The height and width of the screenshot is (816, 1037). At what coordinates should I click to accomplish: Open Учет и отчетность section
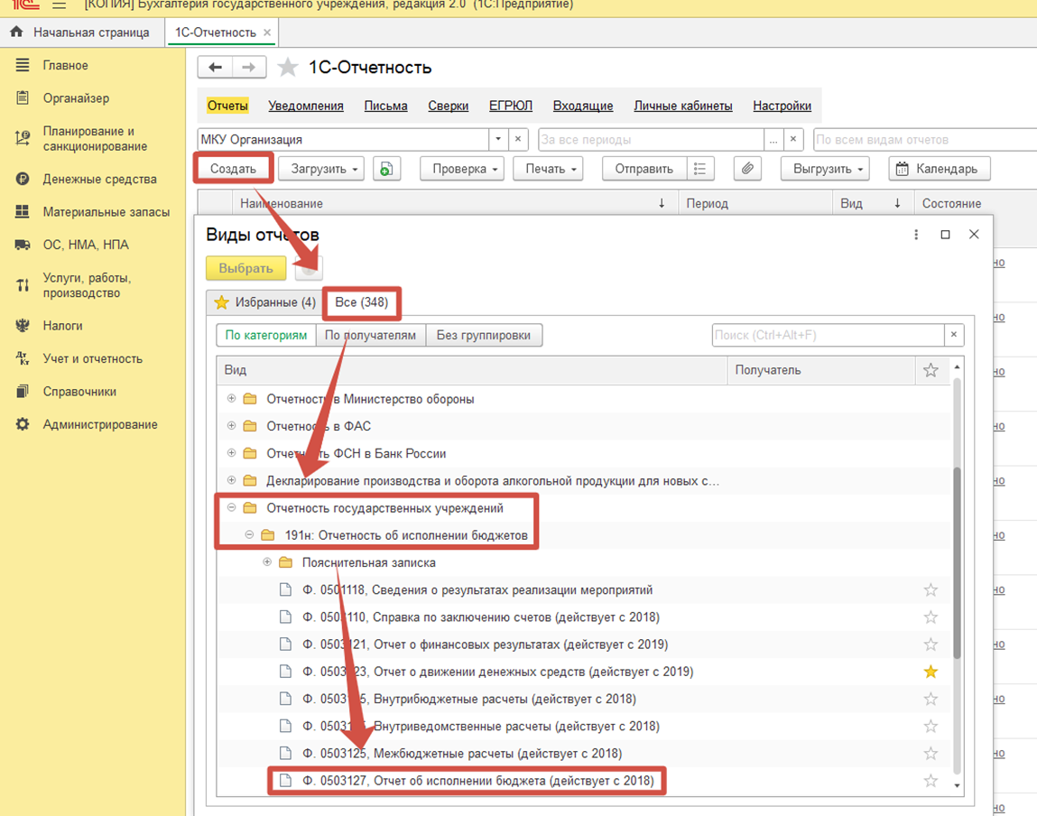(x=93, y=358)
